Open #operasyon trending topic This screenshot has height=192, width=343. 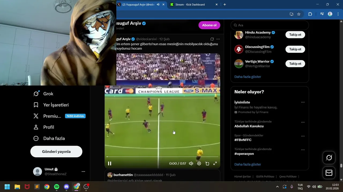pos(244,154)
